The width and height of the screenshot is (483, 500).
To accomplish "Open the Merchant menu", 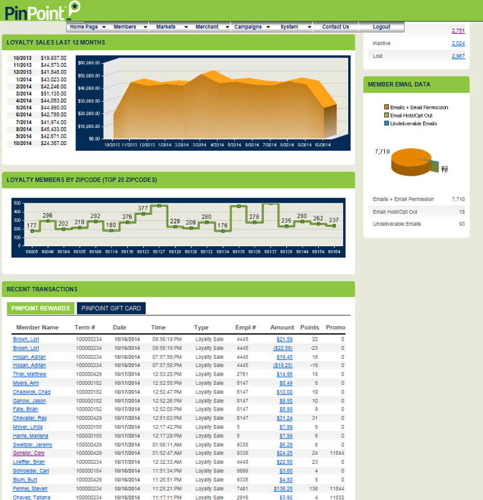I will pyautogui.click(x=207, y=27).
